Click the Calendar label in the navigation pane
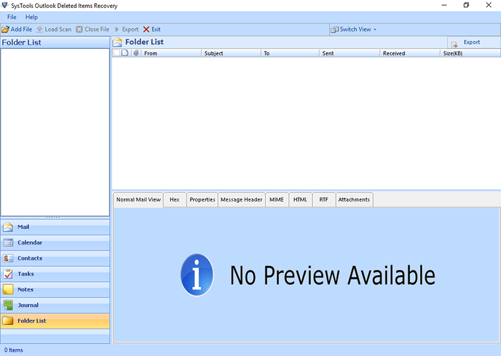 pos(30,243)
